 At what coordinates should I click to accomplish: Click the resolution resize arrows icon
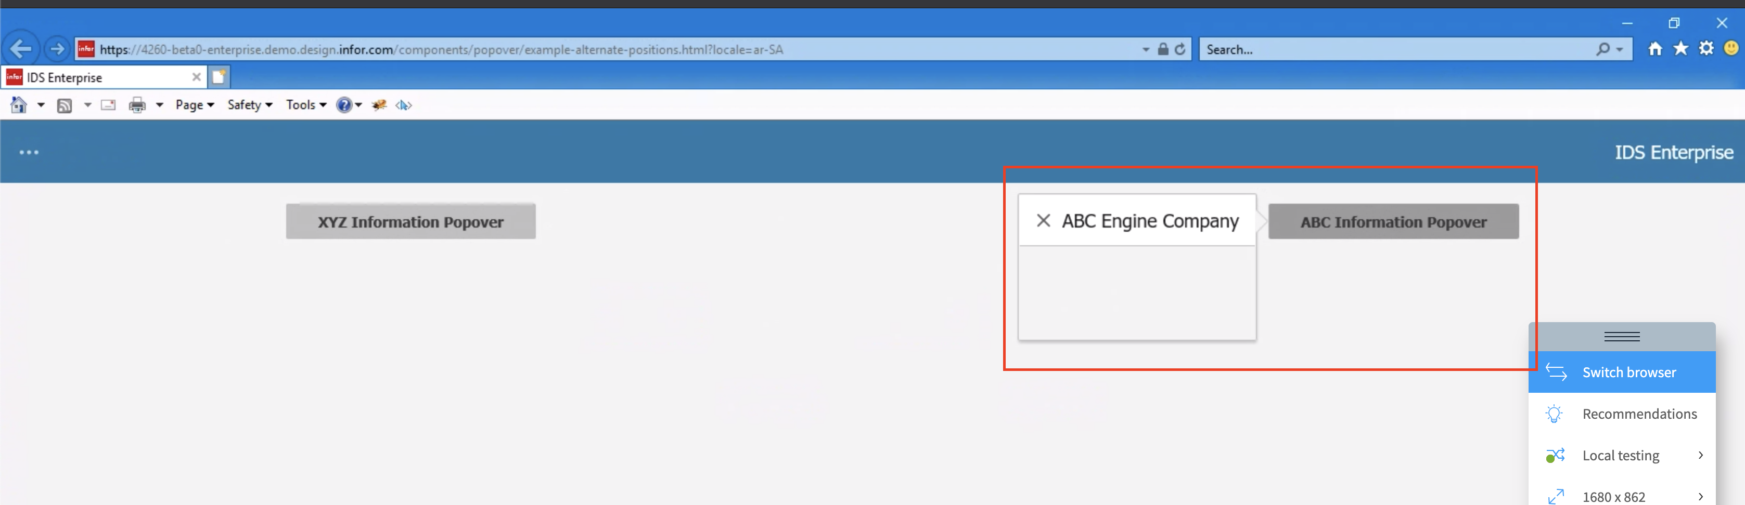point(1555,496)
